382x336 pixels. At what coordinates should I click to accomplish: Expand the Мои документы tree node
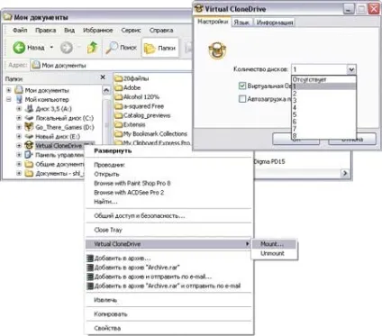click(9, 90)
